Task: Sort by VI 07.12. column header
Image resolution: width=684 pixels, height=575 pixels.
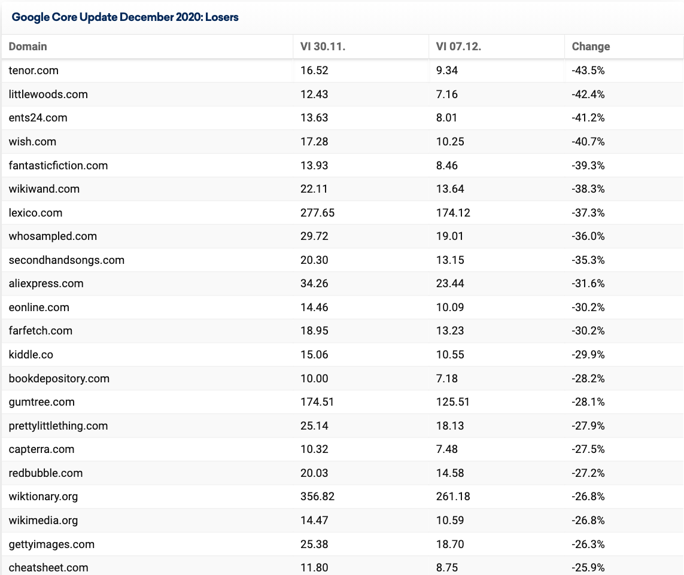Action: tap(458, 47)
